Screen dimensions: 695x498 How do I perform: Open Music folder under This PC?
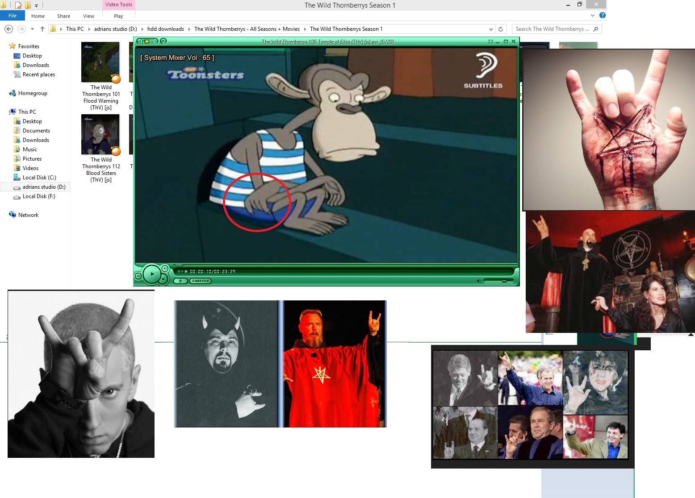click(x=30, y=149)
